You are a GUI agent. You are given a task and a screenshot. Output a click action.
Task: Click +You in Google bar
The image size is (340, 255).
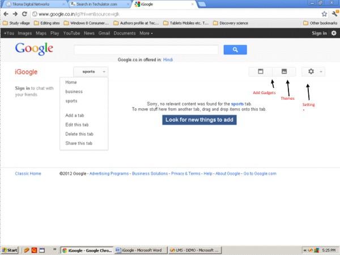(x=9, y=33)
